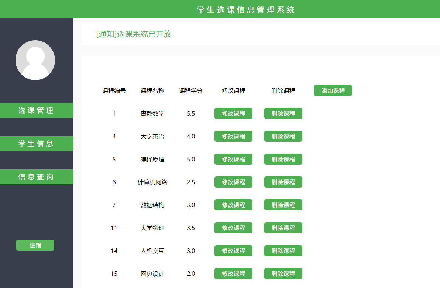Click the credit value 5.5
440x288 pixels.
click(x=191, y=113)
